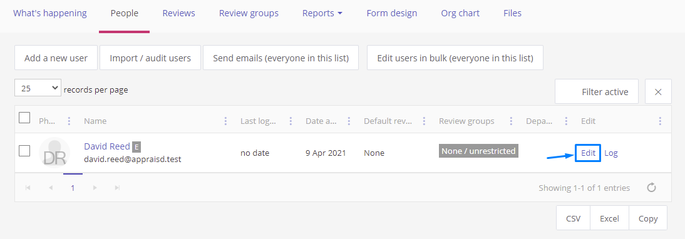Open the Org chart tab
Image resolution: width=685 pixels, height=239 pixels.
[x=460, y=13]
